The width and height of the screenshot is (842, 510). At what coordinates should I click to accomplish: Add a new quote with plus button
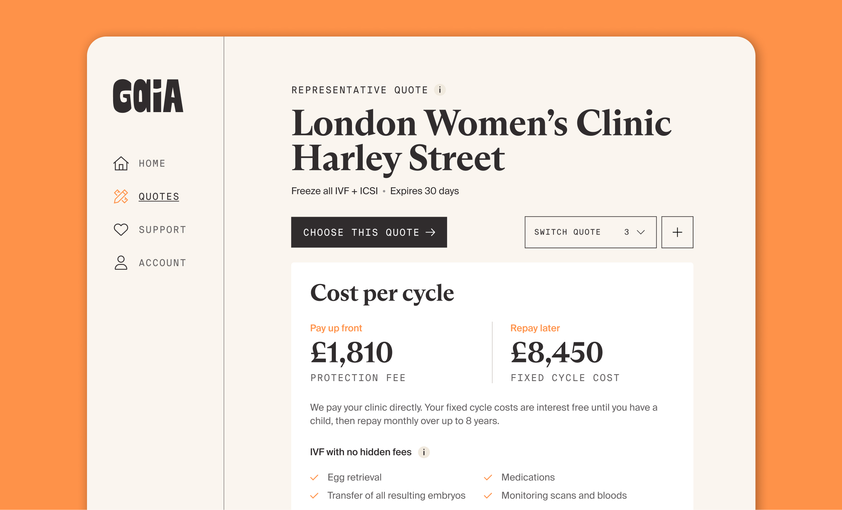click(x=677, y=232)
